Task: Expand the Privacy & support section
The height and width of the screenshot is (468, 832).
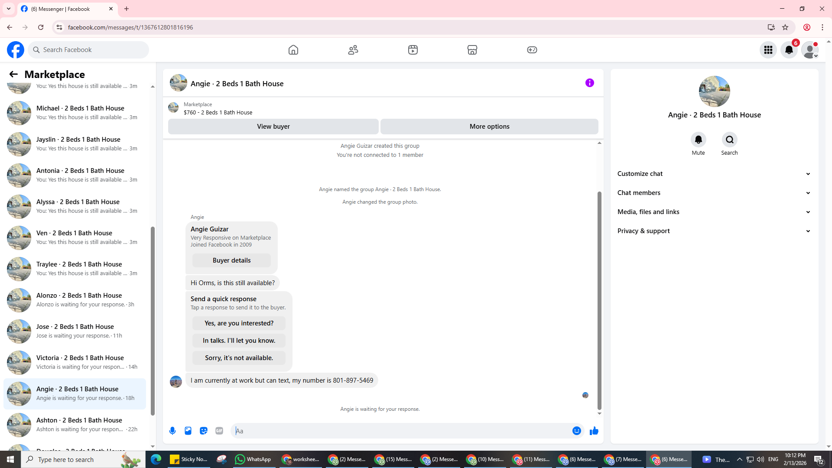Action: 714,231
